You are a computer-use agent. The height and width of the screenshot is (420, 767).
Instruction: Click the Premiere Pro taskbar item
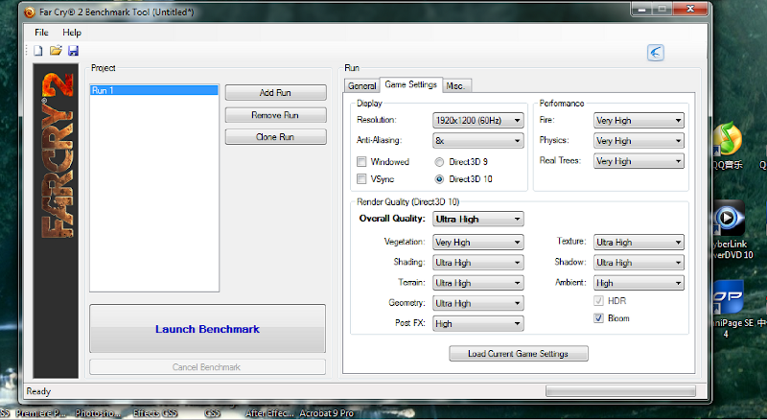click(40, 413)
